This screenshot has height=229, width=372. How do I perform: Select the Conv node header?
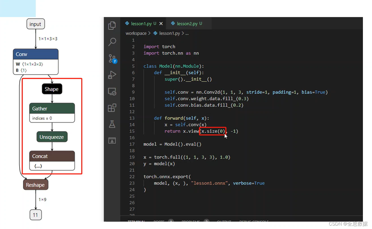(x=35, y=54)
